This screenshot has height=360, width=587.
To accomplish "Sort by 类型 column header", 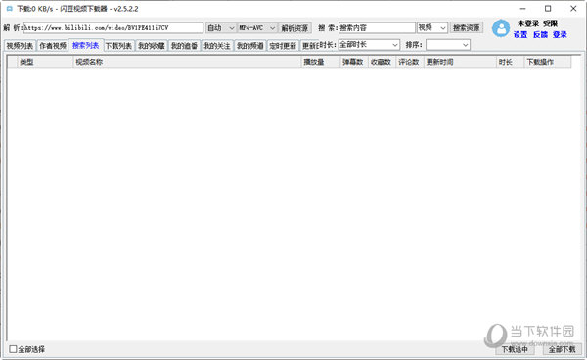I will coord(45,62).
